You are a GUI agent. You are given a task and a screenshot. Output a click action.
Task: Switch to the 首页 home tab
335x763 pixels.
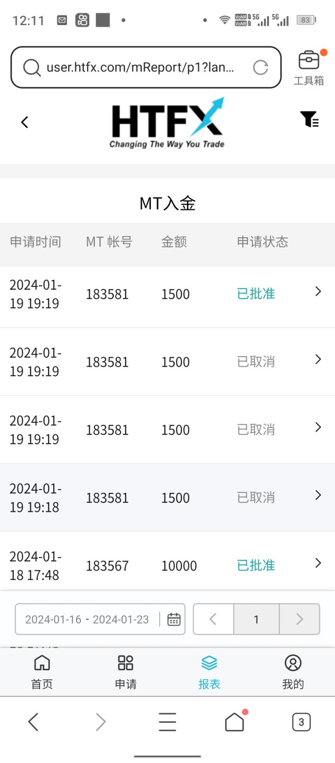click(42, 672)
